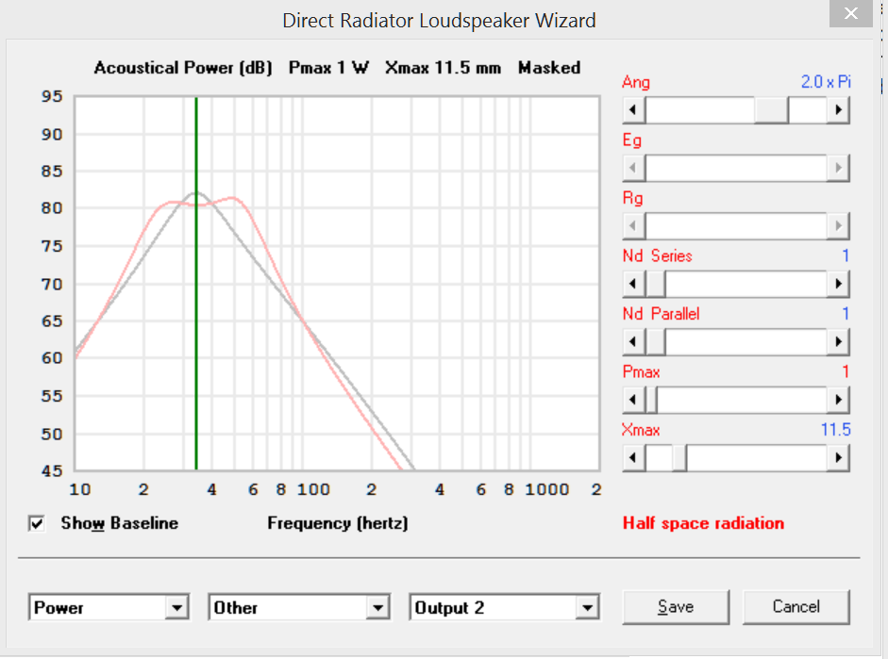Click the Acoustical Power (dB) chart title
Screen dimensions: 888x659
[183, 68]
